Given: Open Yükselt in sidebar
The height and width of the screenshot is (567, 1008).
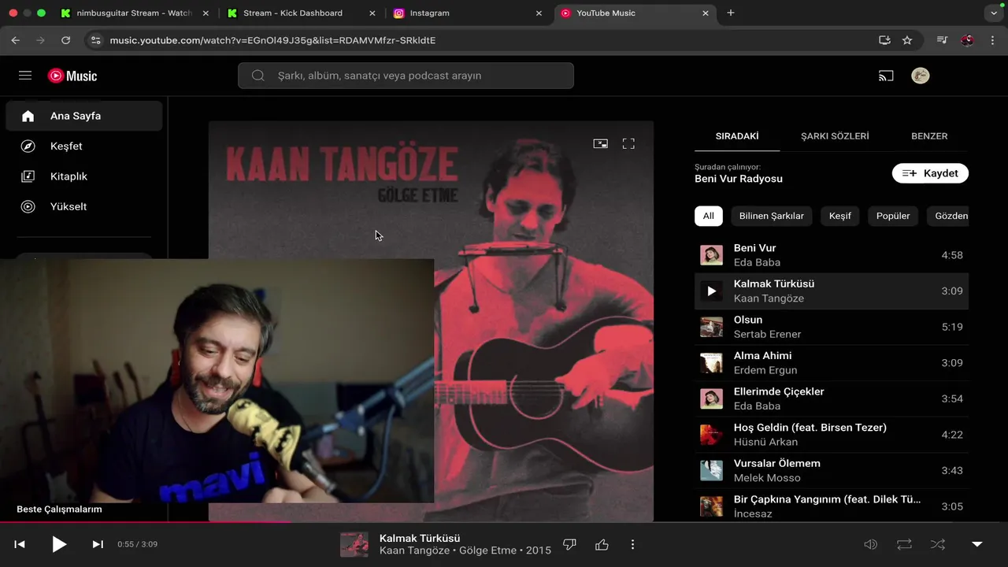Looking at the screenshot, I should click(84, 206).
